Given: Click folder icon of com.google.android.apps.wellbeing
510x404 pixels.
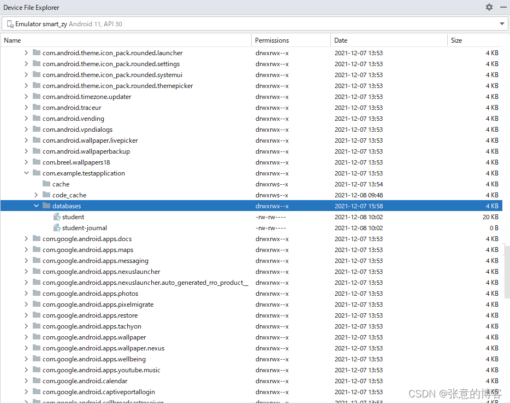Looking at the screenshot, I should coord(37,359).
